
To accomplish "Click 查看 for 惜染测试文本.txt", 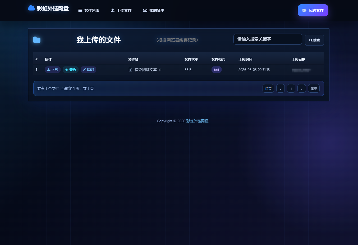I will [71, 70].
